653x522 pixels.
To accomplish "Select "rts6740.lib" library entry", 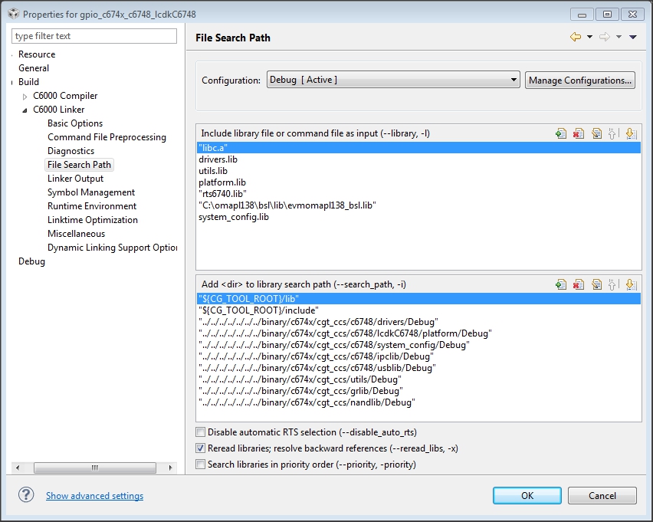I will point(418,194).
